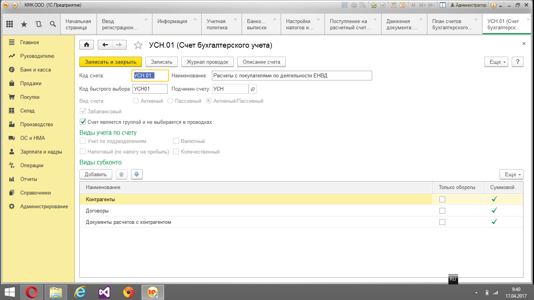Click the Home page icon button
The image size is (534, 300).
[86, 45]
